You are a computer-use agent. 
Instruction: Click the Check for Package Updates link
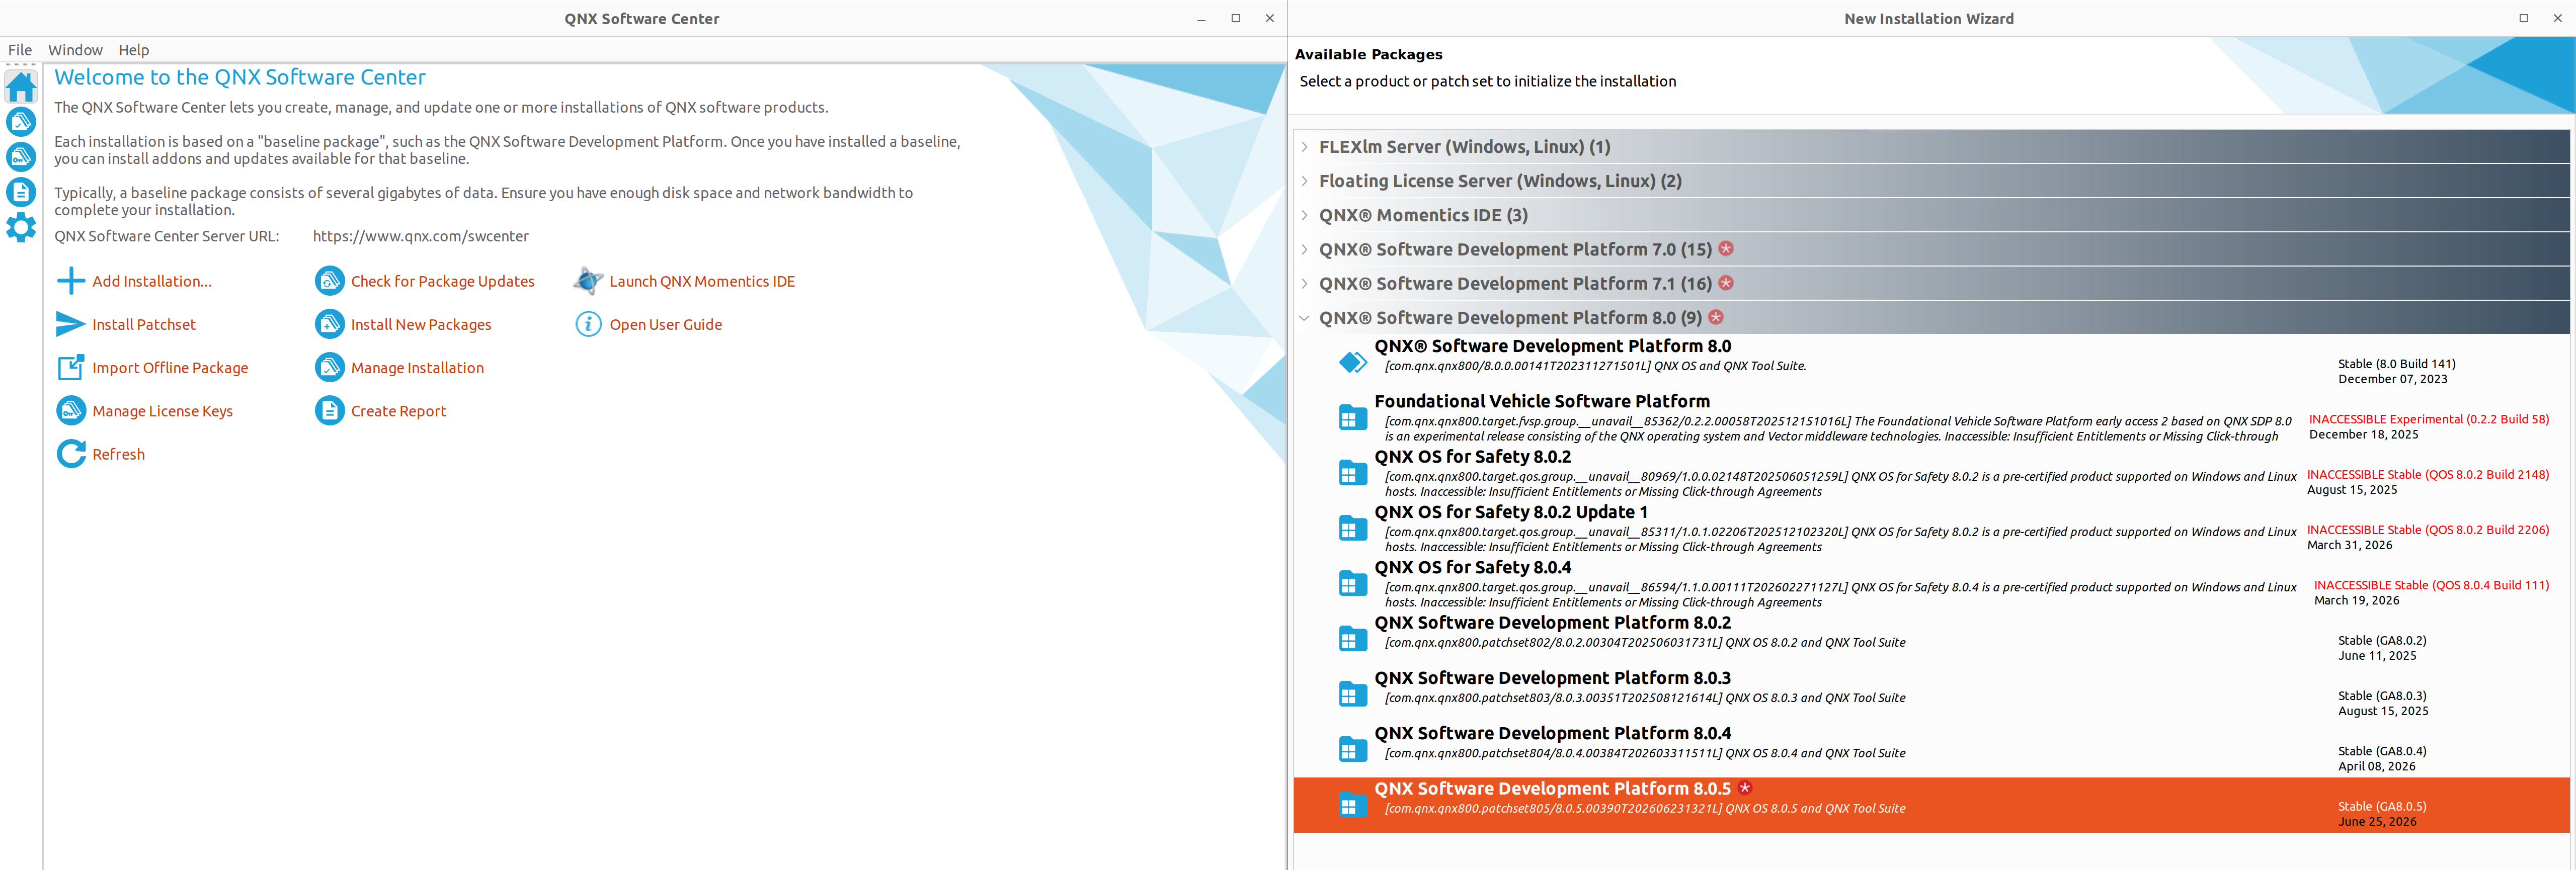coord(442,281)
